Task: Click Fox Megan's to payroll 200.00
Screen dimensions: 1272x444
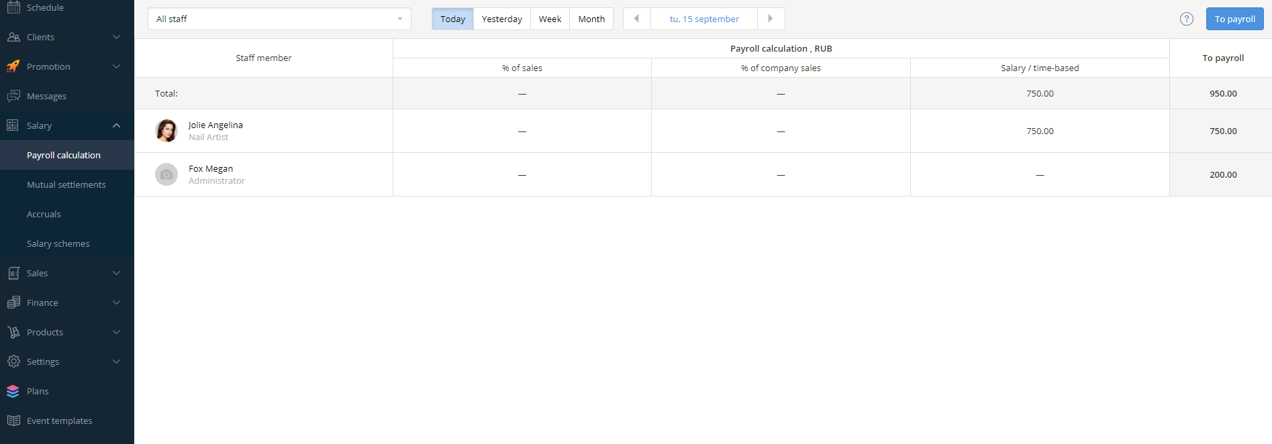Action: tap(1223, 174)
